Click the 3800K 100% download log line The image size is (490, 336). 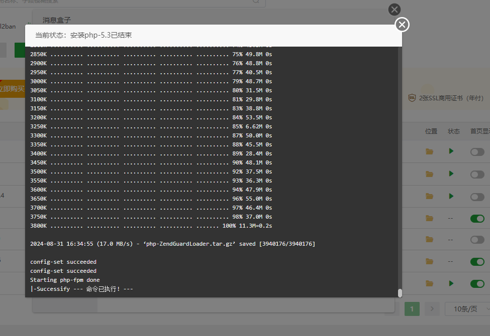(x=151, y=226)
